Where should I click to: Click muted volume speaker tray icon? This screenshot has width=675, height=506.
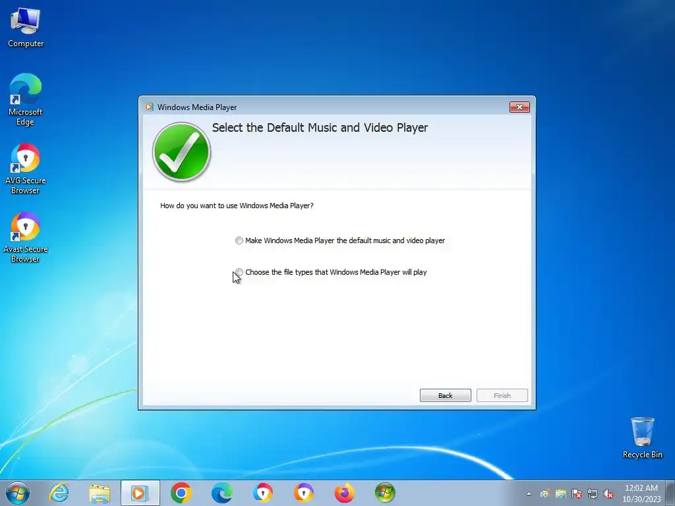pyautogui.click(x=608, y=494)
